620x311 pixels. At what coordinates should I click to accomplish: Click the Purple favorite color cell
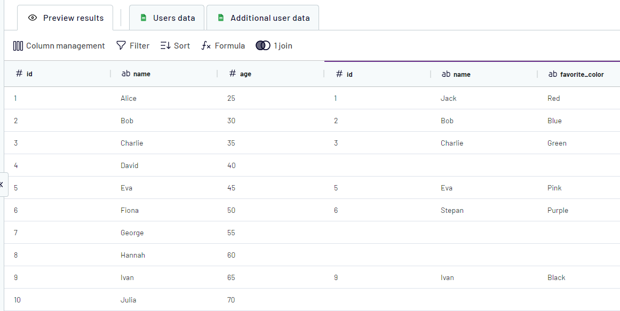[558, 210]
